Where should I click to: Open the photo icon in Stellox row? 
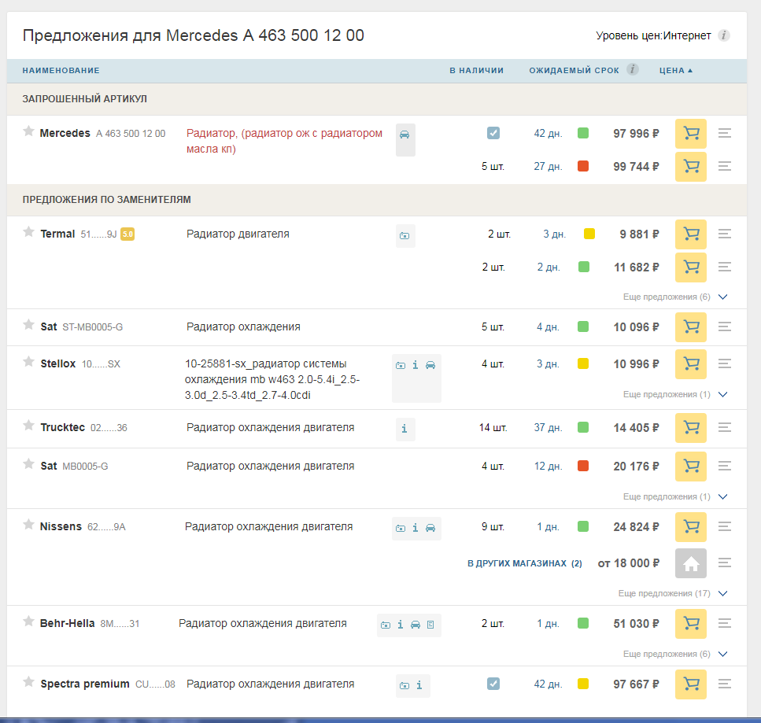[x=401, y=365]
